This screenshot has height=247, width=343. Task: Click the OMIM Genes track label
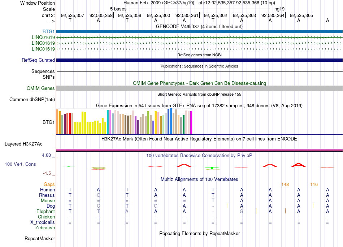[x=40, y=88]
